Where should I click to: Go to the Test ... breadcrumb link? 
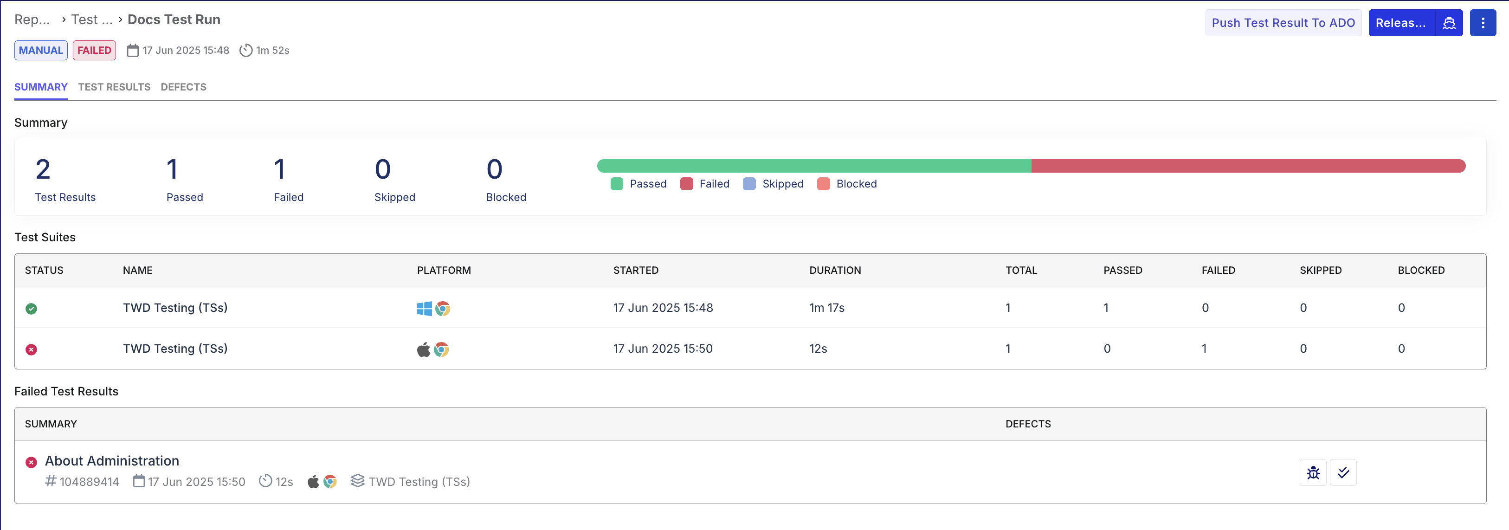tap(92, 20)
